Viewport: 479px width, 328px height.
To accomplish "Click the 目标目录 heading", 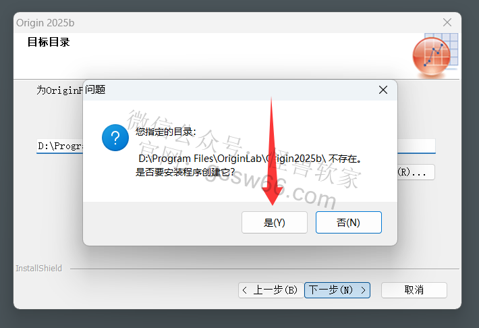I will click(49, 42).
